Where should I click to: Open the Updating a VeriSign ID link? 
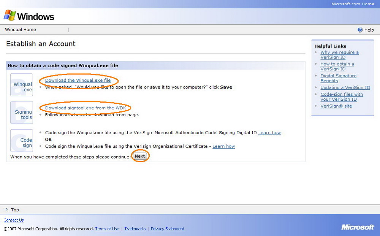(345, 87)
